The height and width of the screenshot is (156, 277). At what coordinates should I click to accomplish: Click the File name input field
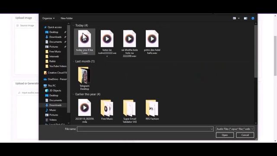tap(145, 129)
